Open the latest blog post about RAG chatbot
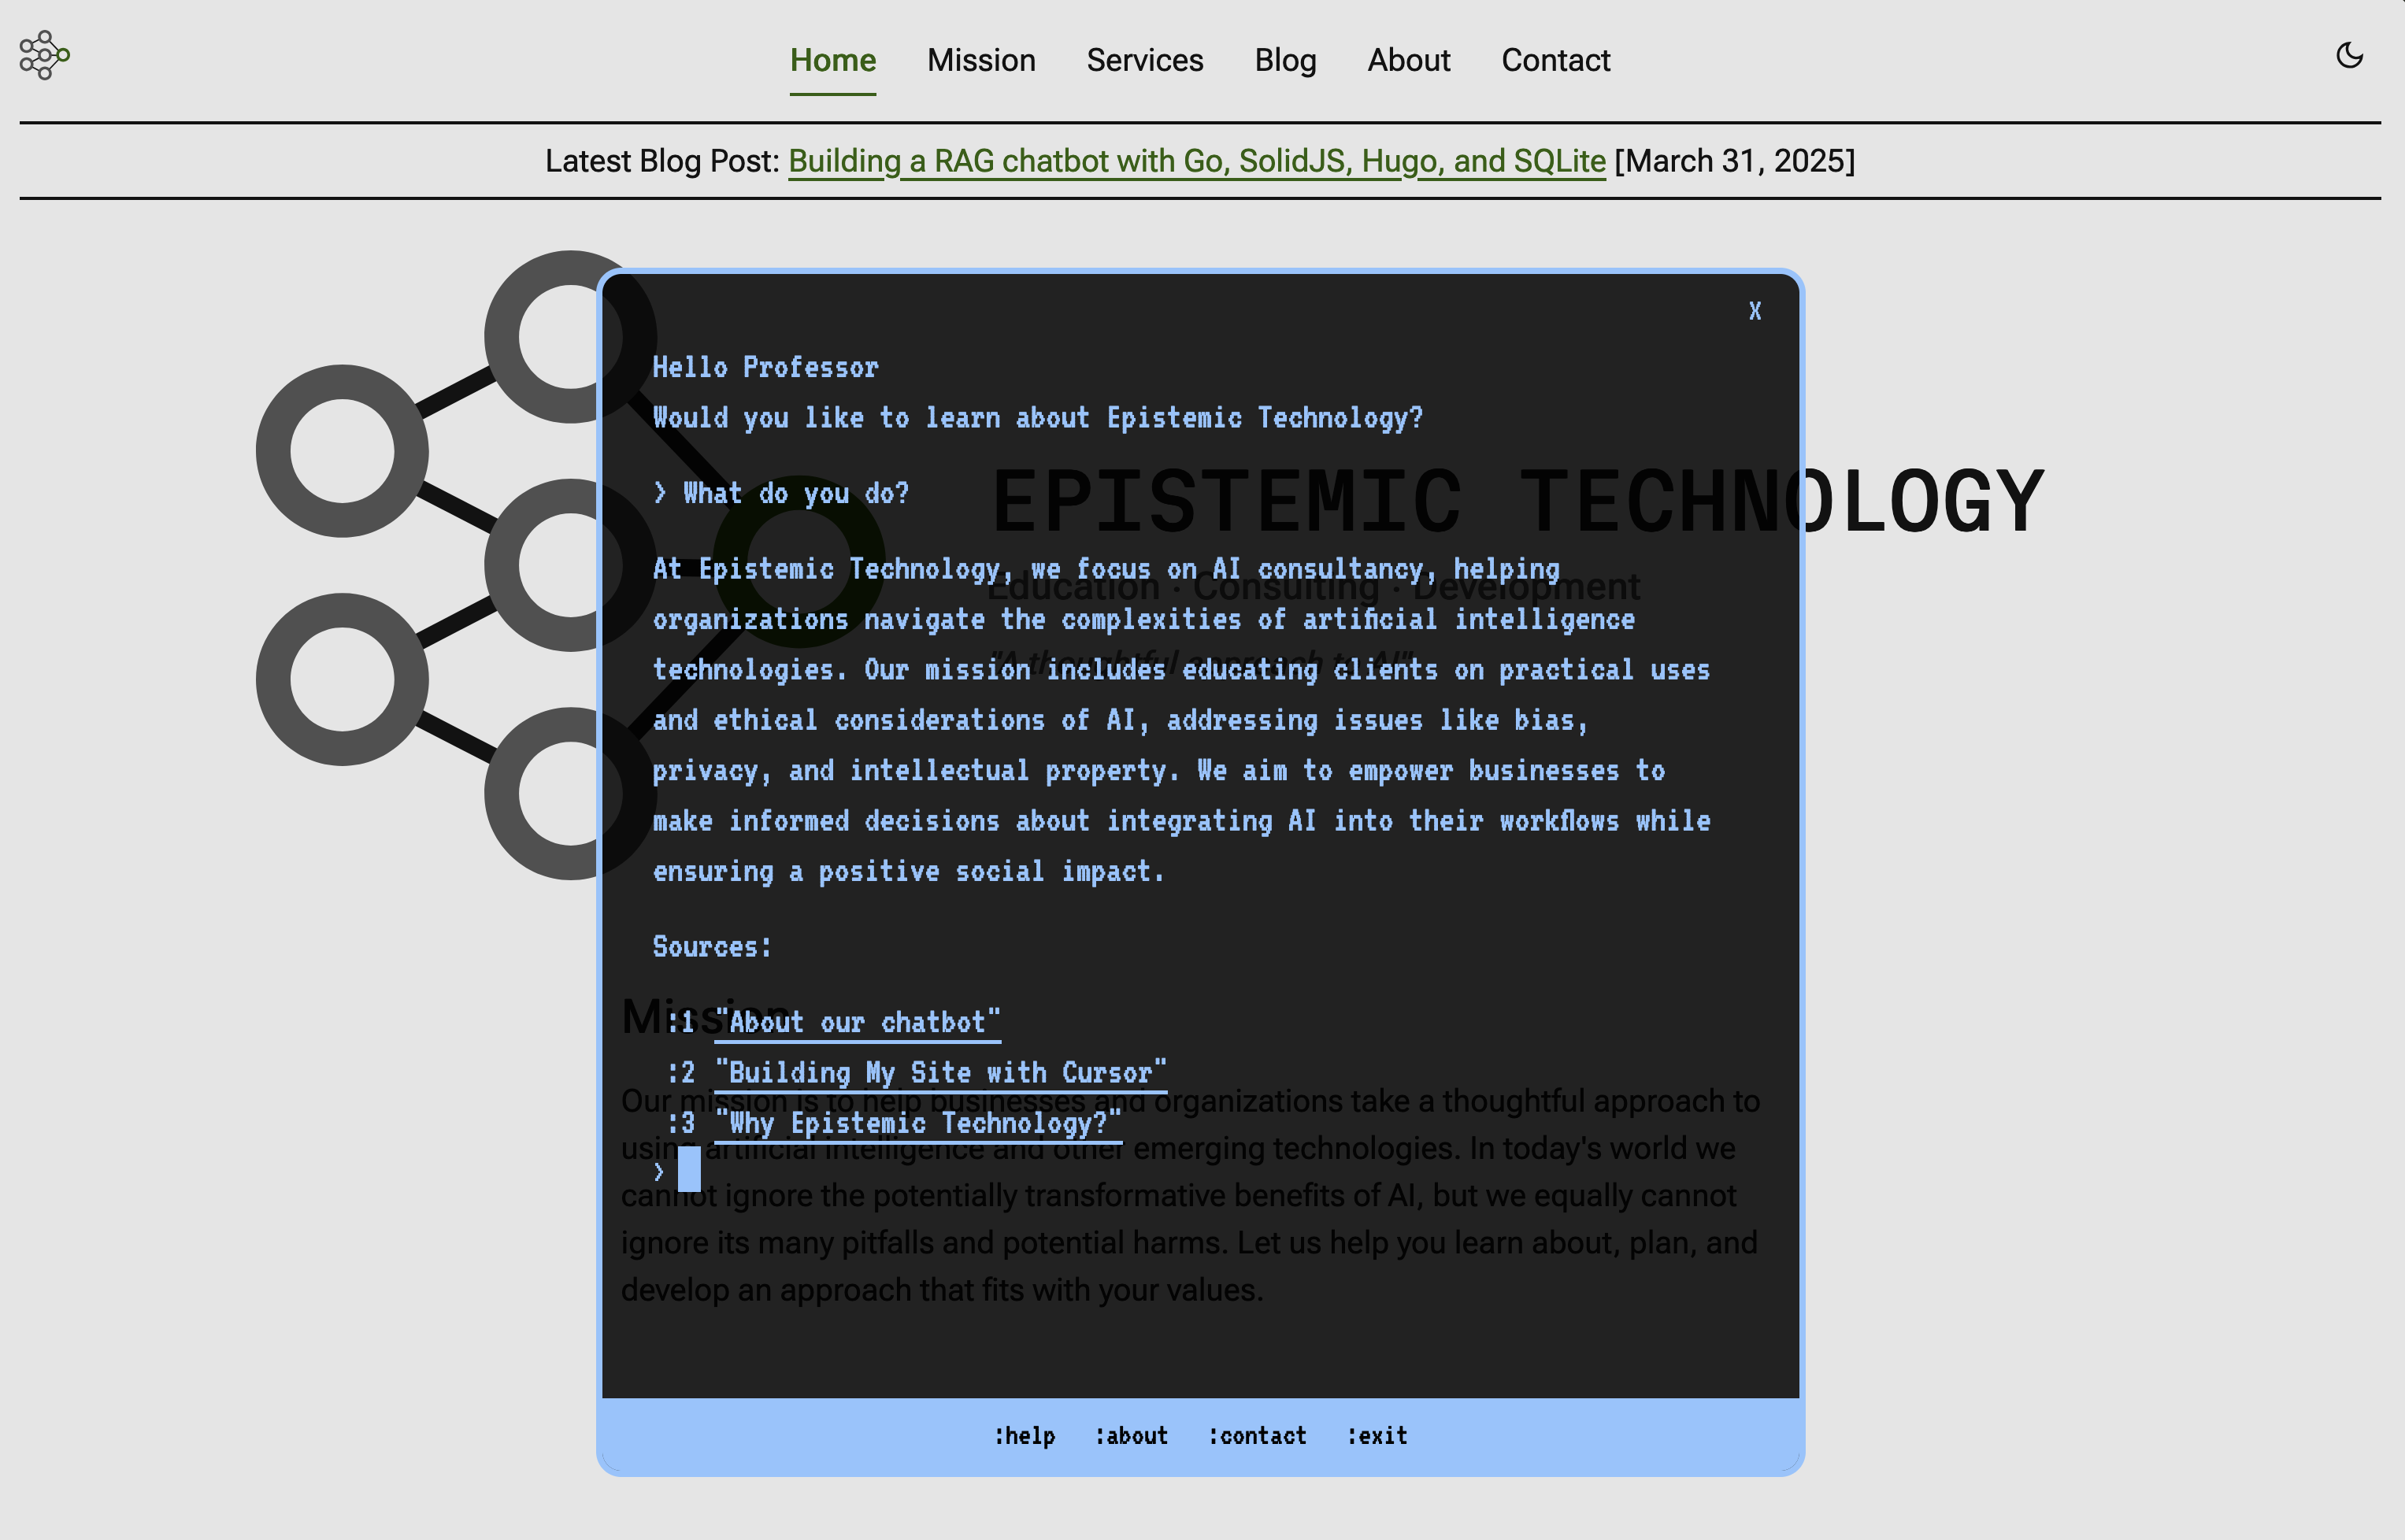Image resolution: width=2405 pixels, height=1540 pixels. [x=1196, y=161]
